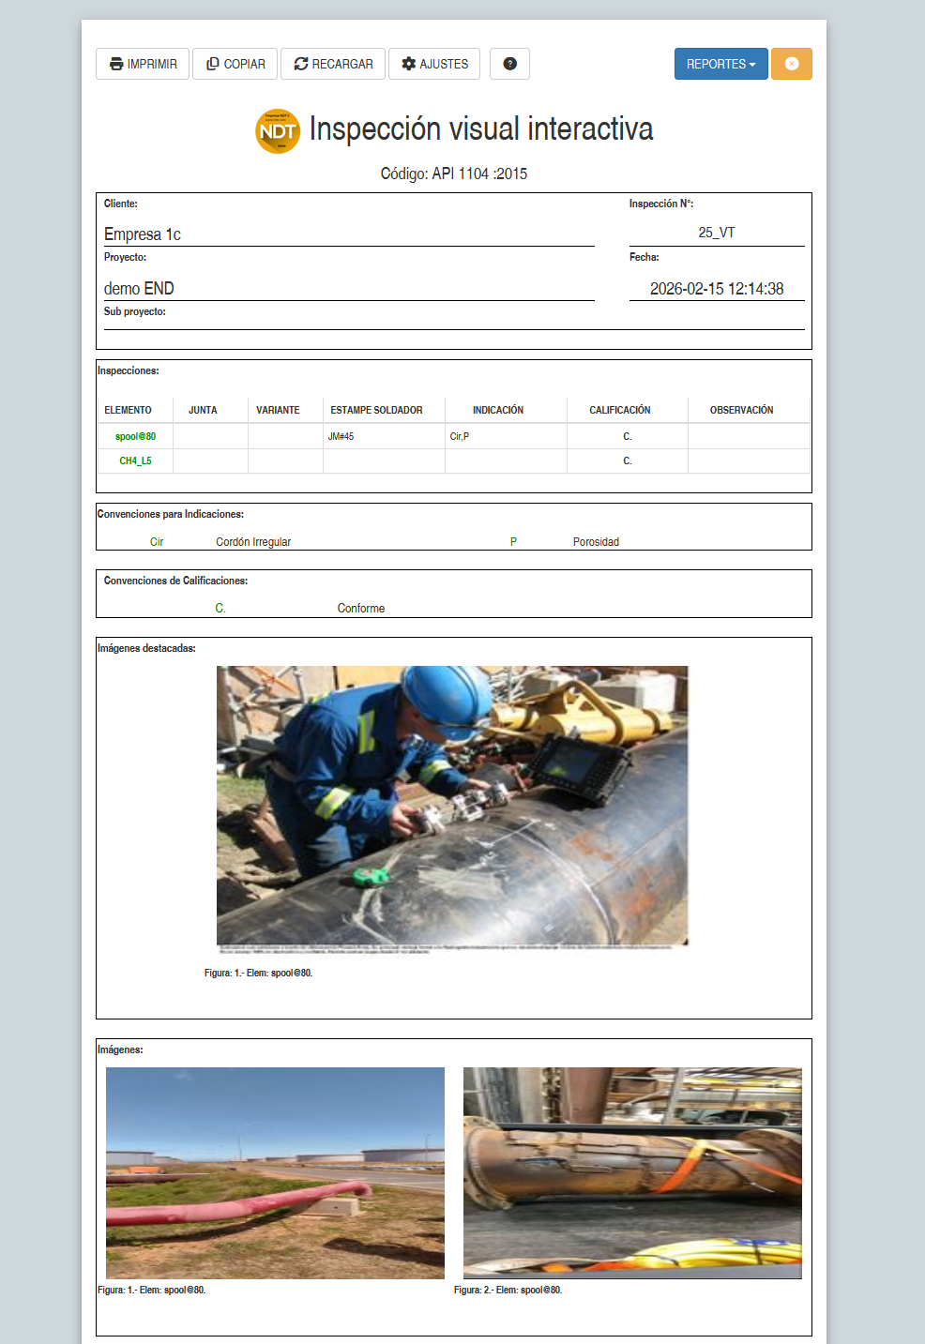Select the demo END project field

349,289
